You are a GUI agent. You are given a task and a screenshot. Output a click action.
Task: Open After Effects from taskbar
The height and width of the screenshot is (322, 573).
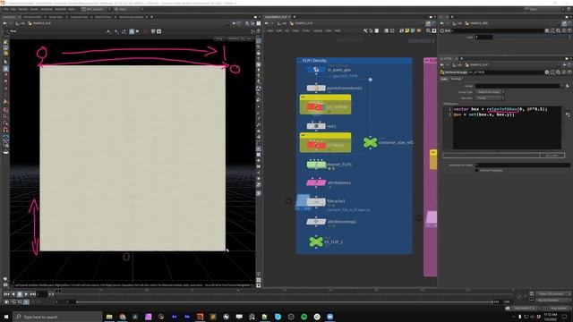tap(174, 317)
